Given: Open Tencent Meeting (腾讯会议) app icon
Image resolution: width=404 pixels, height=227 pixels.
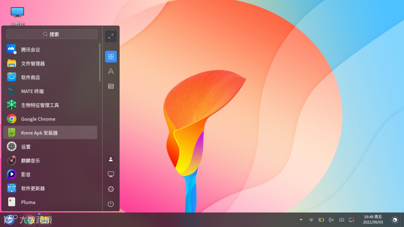Looking at the screenshot, I should pyautogui.click(x=11, y=49).
